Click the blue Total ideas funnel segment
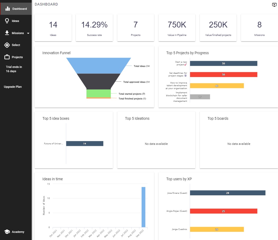Screen dimensions: 278x240 (99, 65)
